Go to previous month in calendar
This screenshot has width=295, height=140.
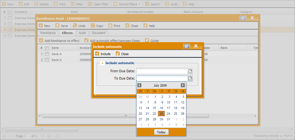pos(139,85)
